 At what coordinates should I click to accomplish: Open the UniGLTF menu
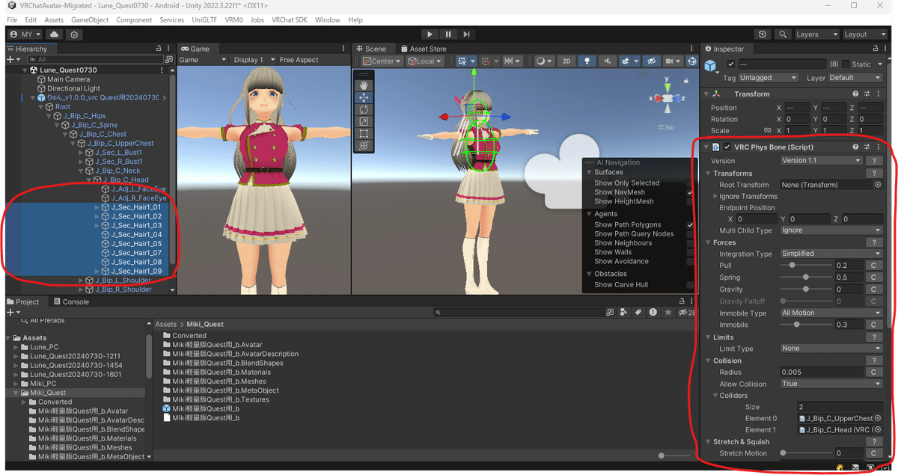coord(205,20)
